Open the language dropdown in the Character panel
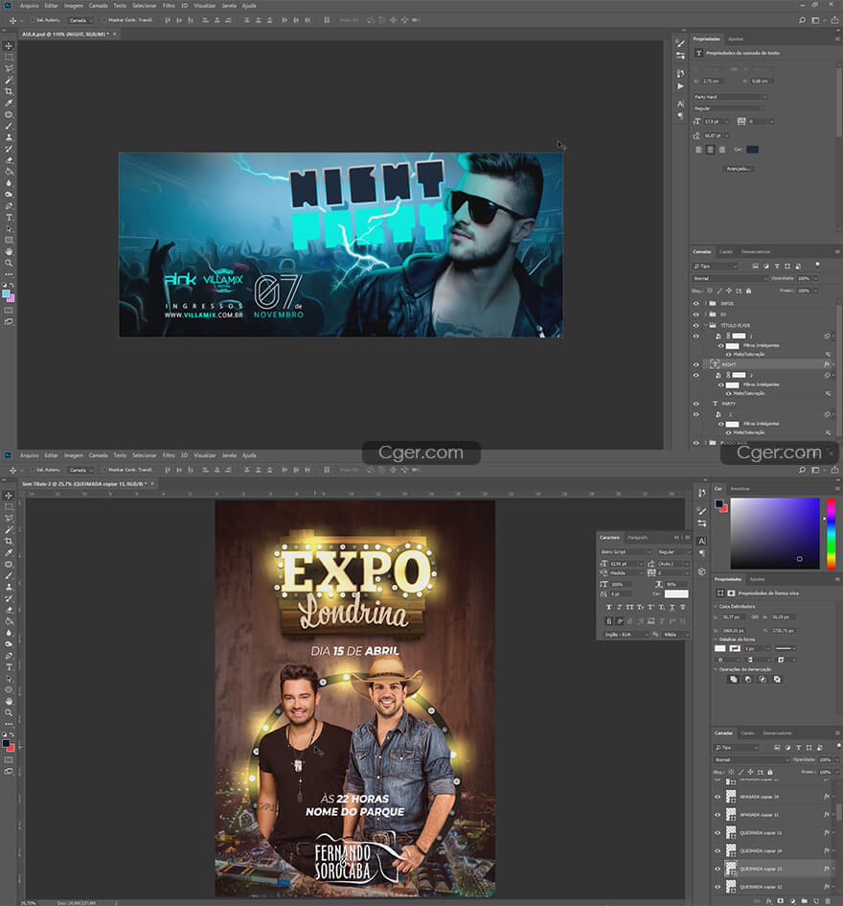 pyautogui.click(x=626, y=635)
